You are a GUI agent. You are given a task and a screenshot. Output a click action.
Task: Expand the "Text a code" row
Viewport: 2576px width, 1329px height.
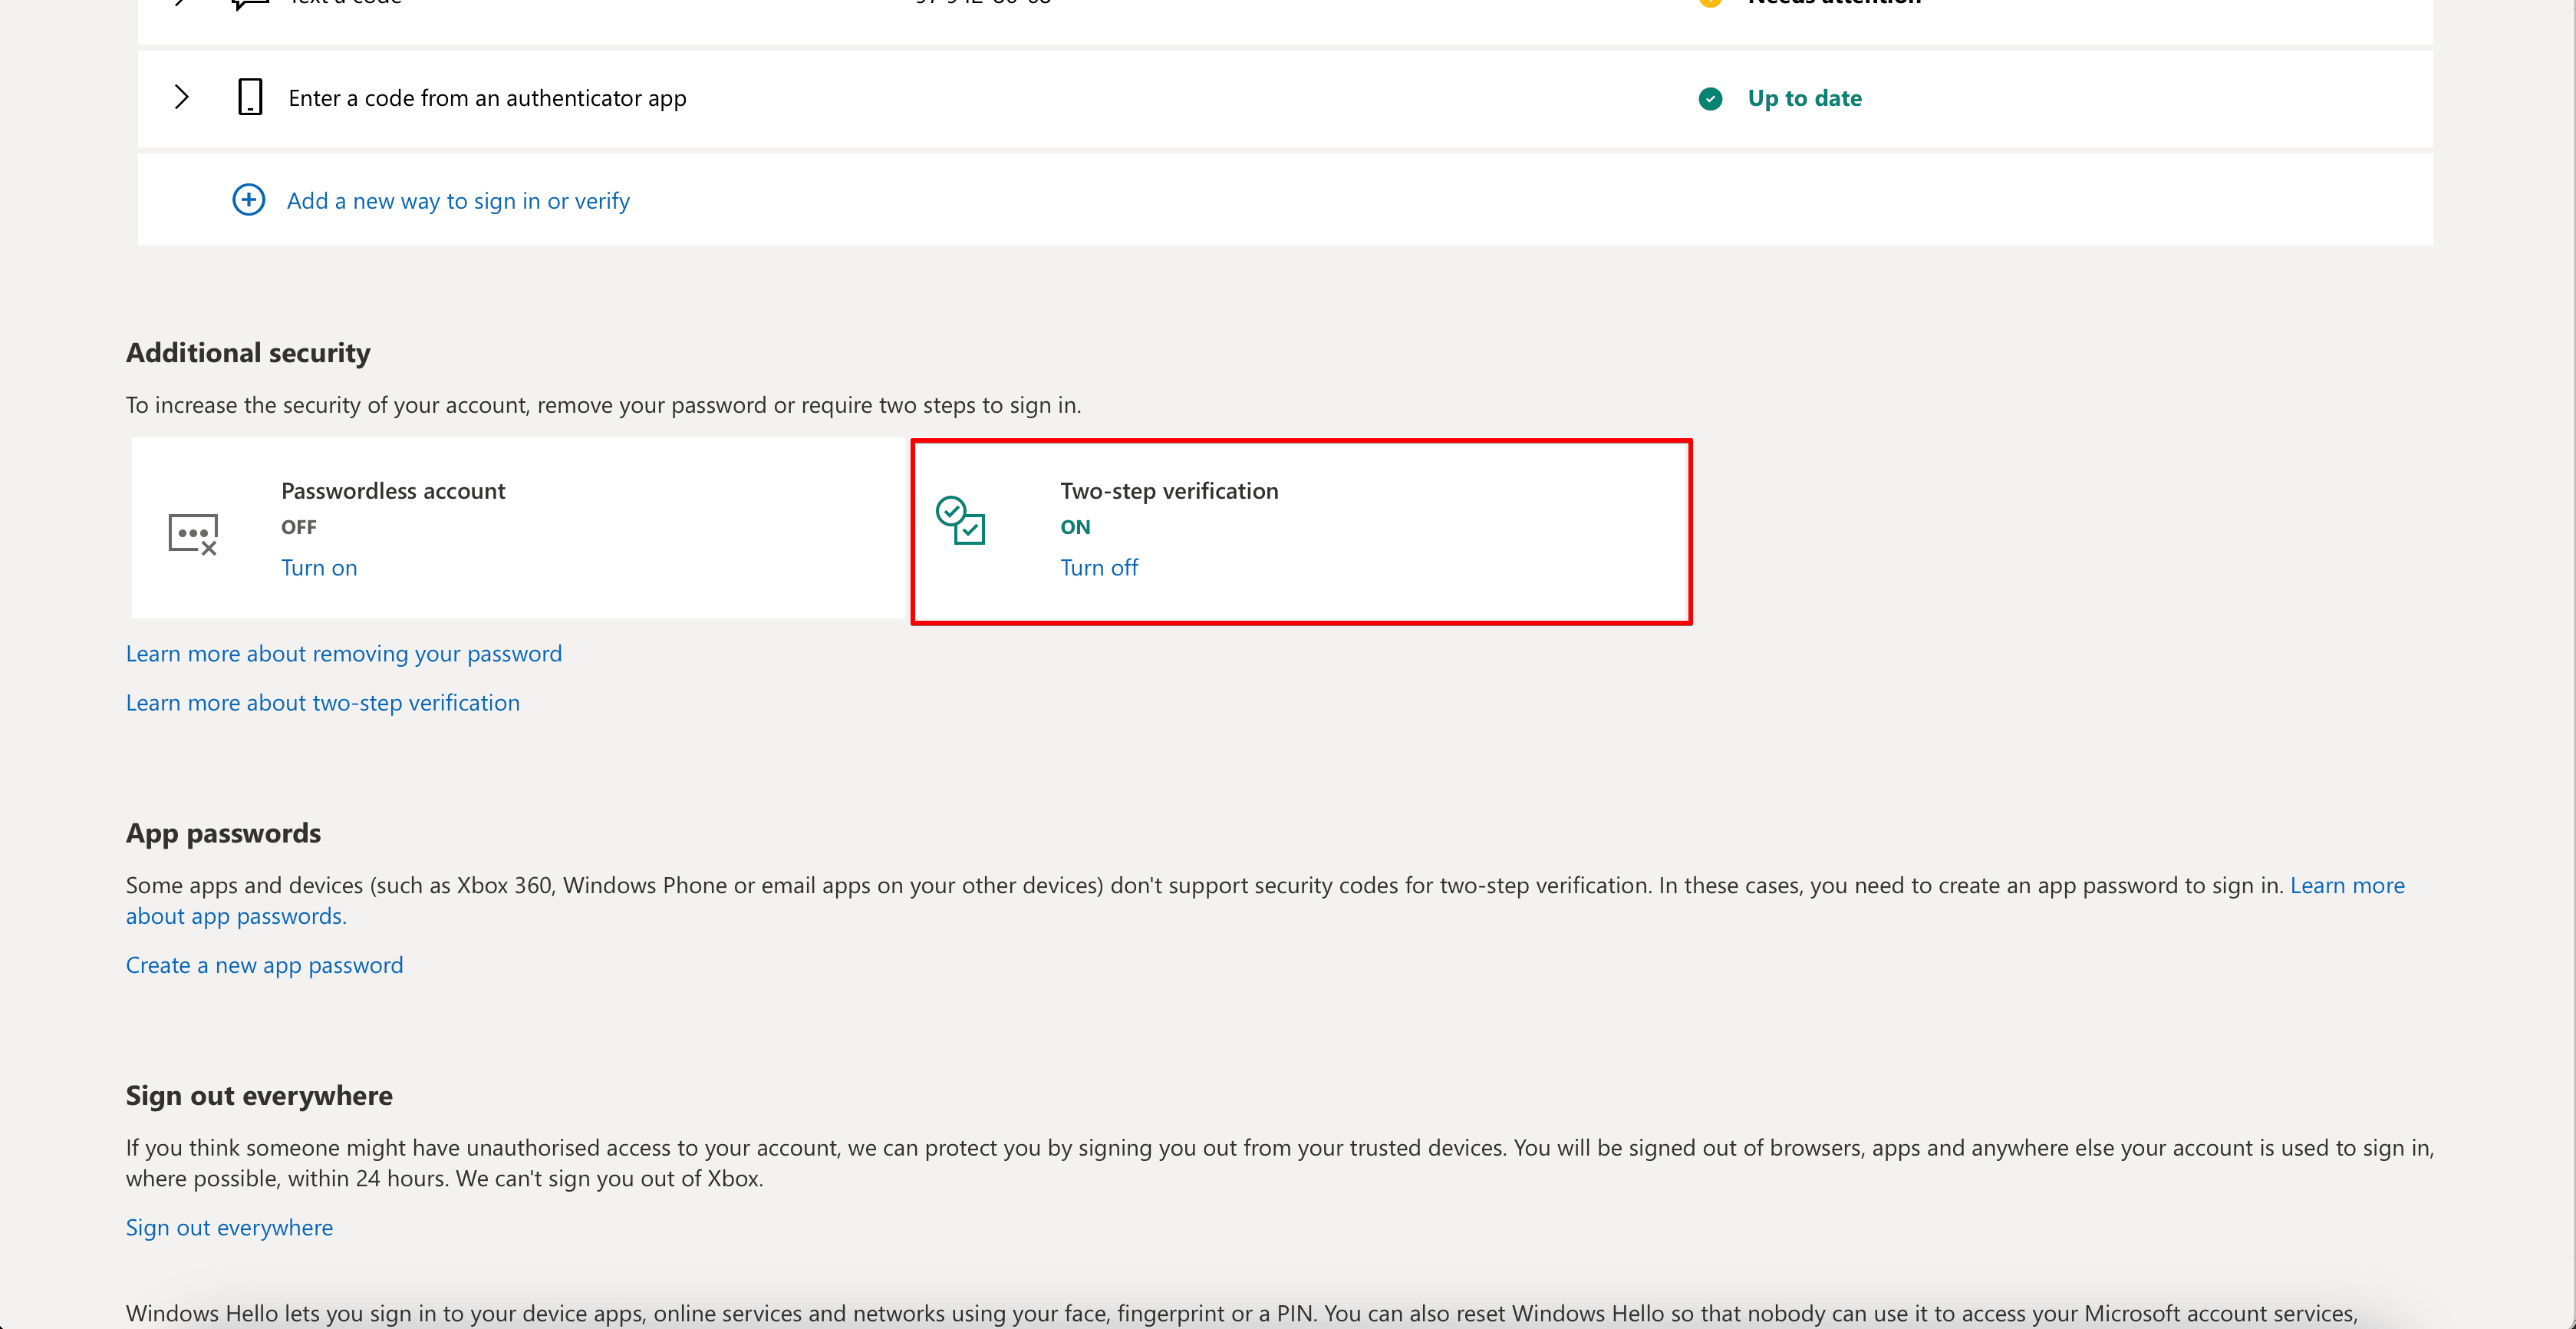181,3
